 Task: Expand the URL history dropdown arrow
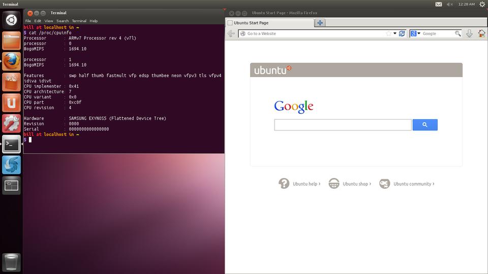(x=395, y=33)
